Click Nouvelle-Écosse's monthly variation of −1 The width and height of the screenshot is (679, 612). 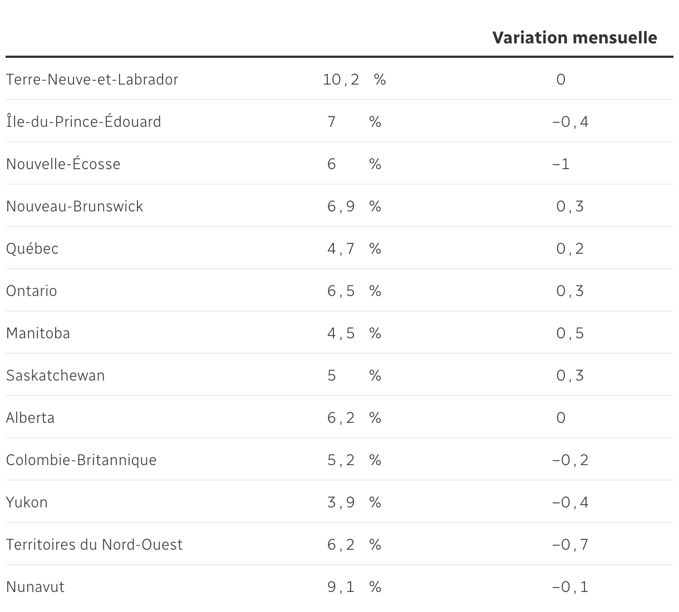click(561, 164)
